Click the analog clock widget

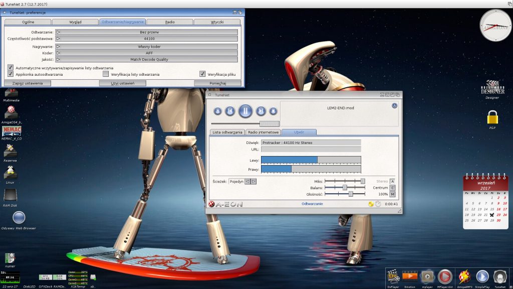(x=495, y=25)
